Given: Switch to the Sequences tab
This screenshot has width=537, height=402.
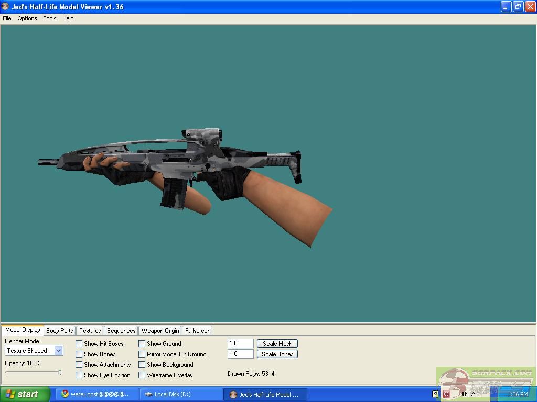Looking at the screenshot, I should (121, 331).
